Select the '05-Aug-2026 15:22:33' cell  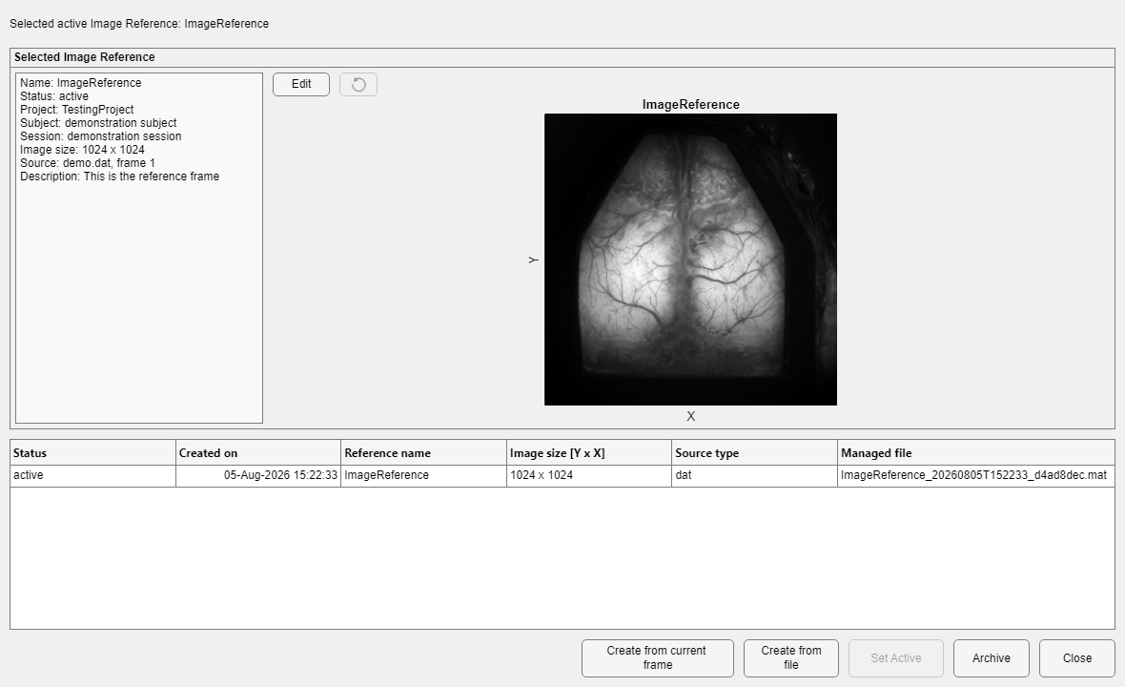point(258,475)
